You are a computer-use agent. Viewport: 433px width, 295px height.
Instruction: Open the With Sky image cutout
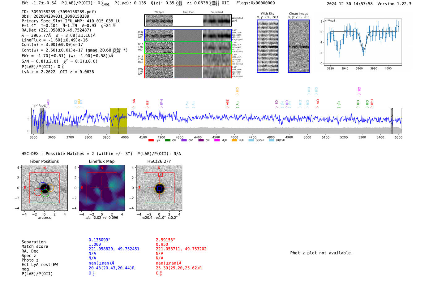(x=268, y=46)
